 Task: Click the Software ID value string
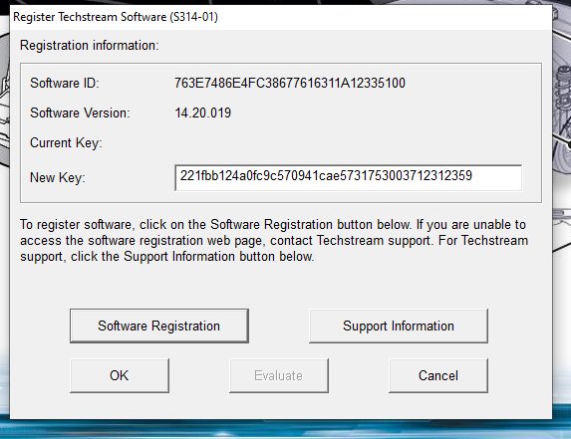[290, 83]
